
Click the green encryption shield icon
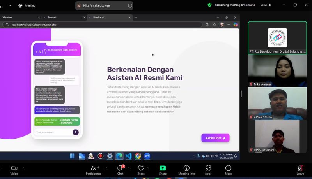click(x=209, y=5)
